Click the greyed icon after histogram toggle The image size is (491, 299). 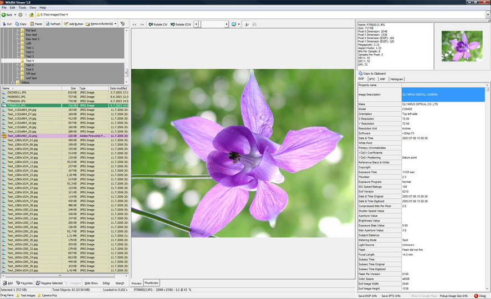click(254, 24)
